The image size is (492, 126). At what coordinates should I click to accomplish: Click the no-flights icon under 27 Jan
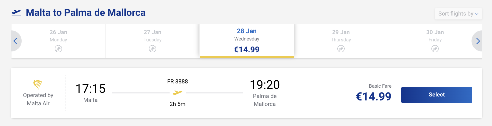[x=153, y=49]
